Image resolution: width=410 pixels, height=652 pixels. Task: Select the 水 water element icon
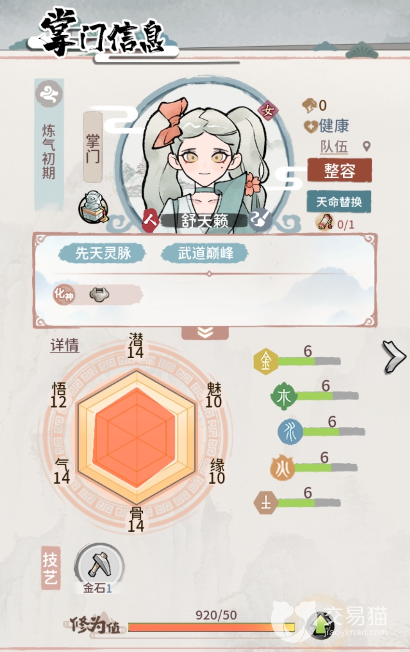tap(290, 432)
